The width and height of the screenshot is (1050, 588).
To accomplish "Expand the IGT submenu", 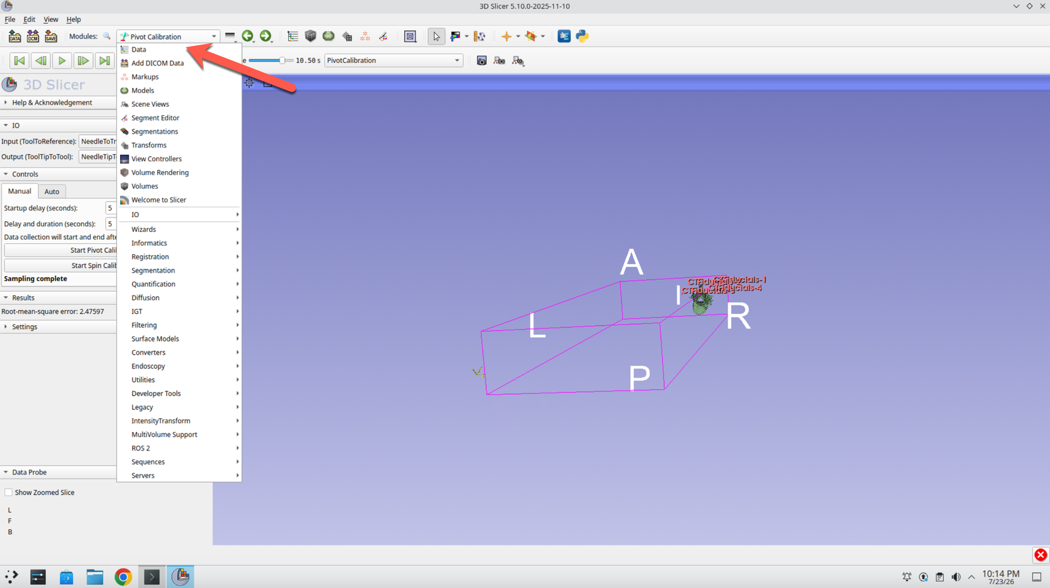I will (x=179, y=311).
